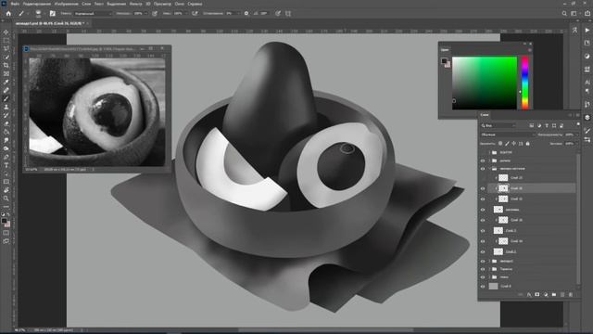Click the Home icon in options bar
This screenshot has height=334, width=593.
coord(8,13)
